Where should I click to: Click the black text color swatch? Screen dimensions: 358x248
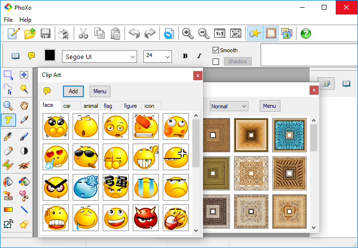tap(50, 56)
